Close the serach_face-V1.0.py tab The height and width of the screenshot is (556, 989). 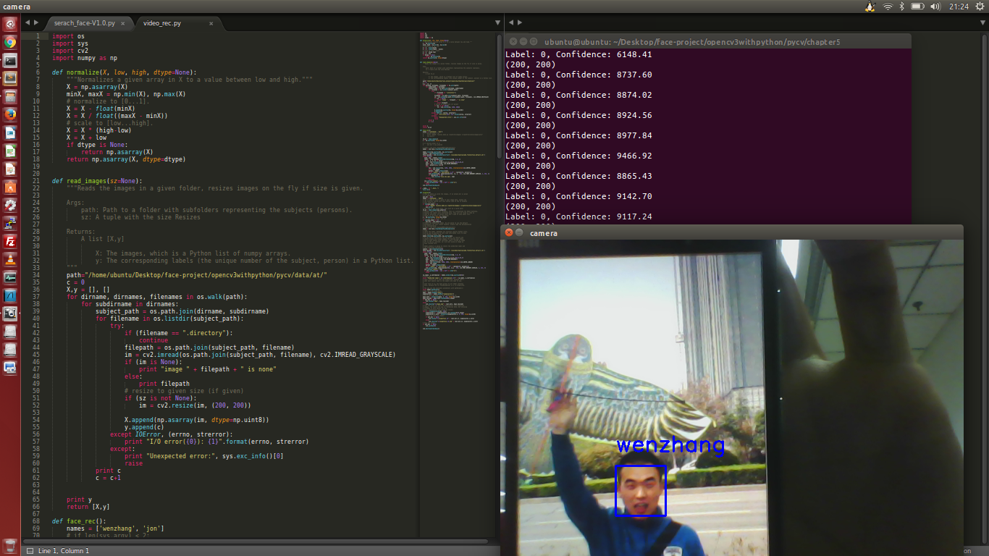(x=122, y=23)
